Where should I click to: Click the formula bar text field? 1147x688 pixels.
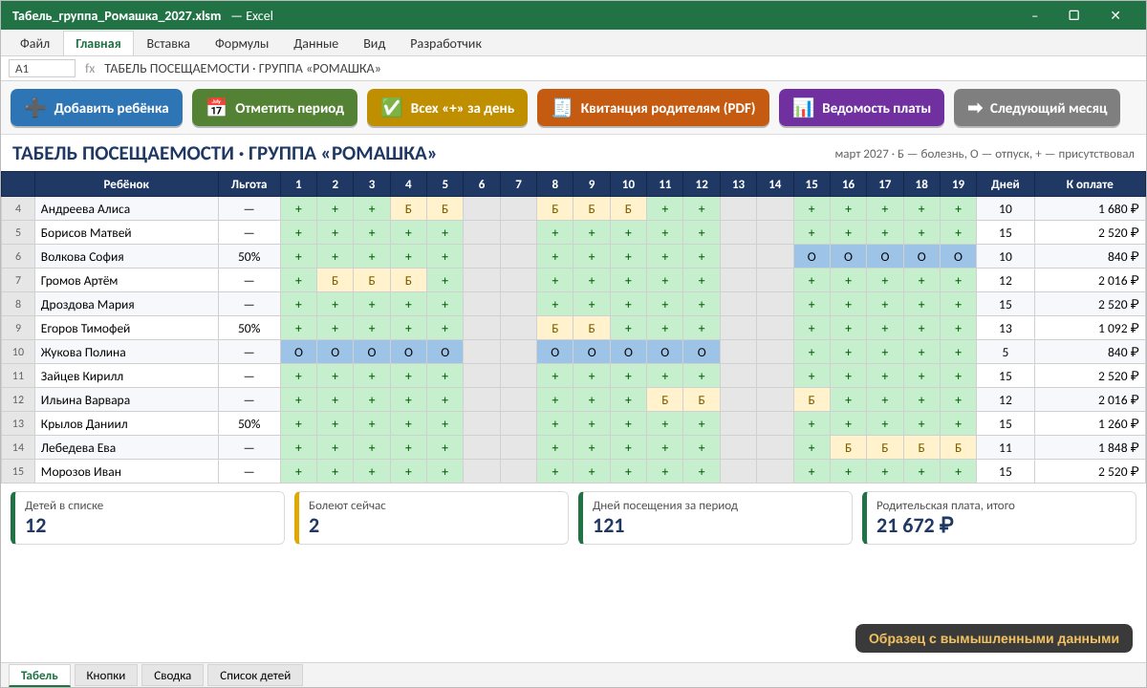619,69
